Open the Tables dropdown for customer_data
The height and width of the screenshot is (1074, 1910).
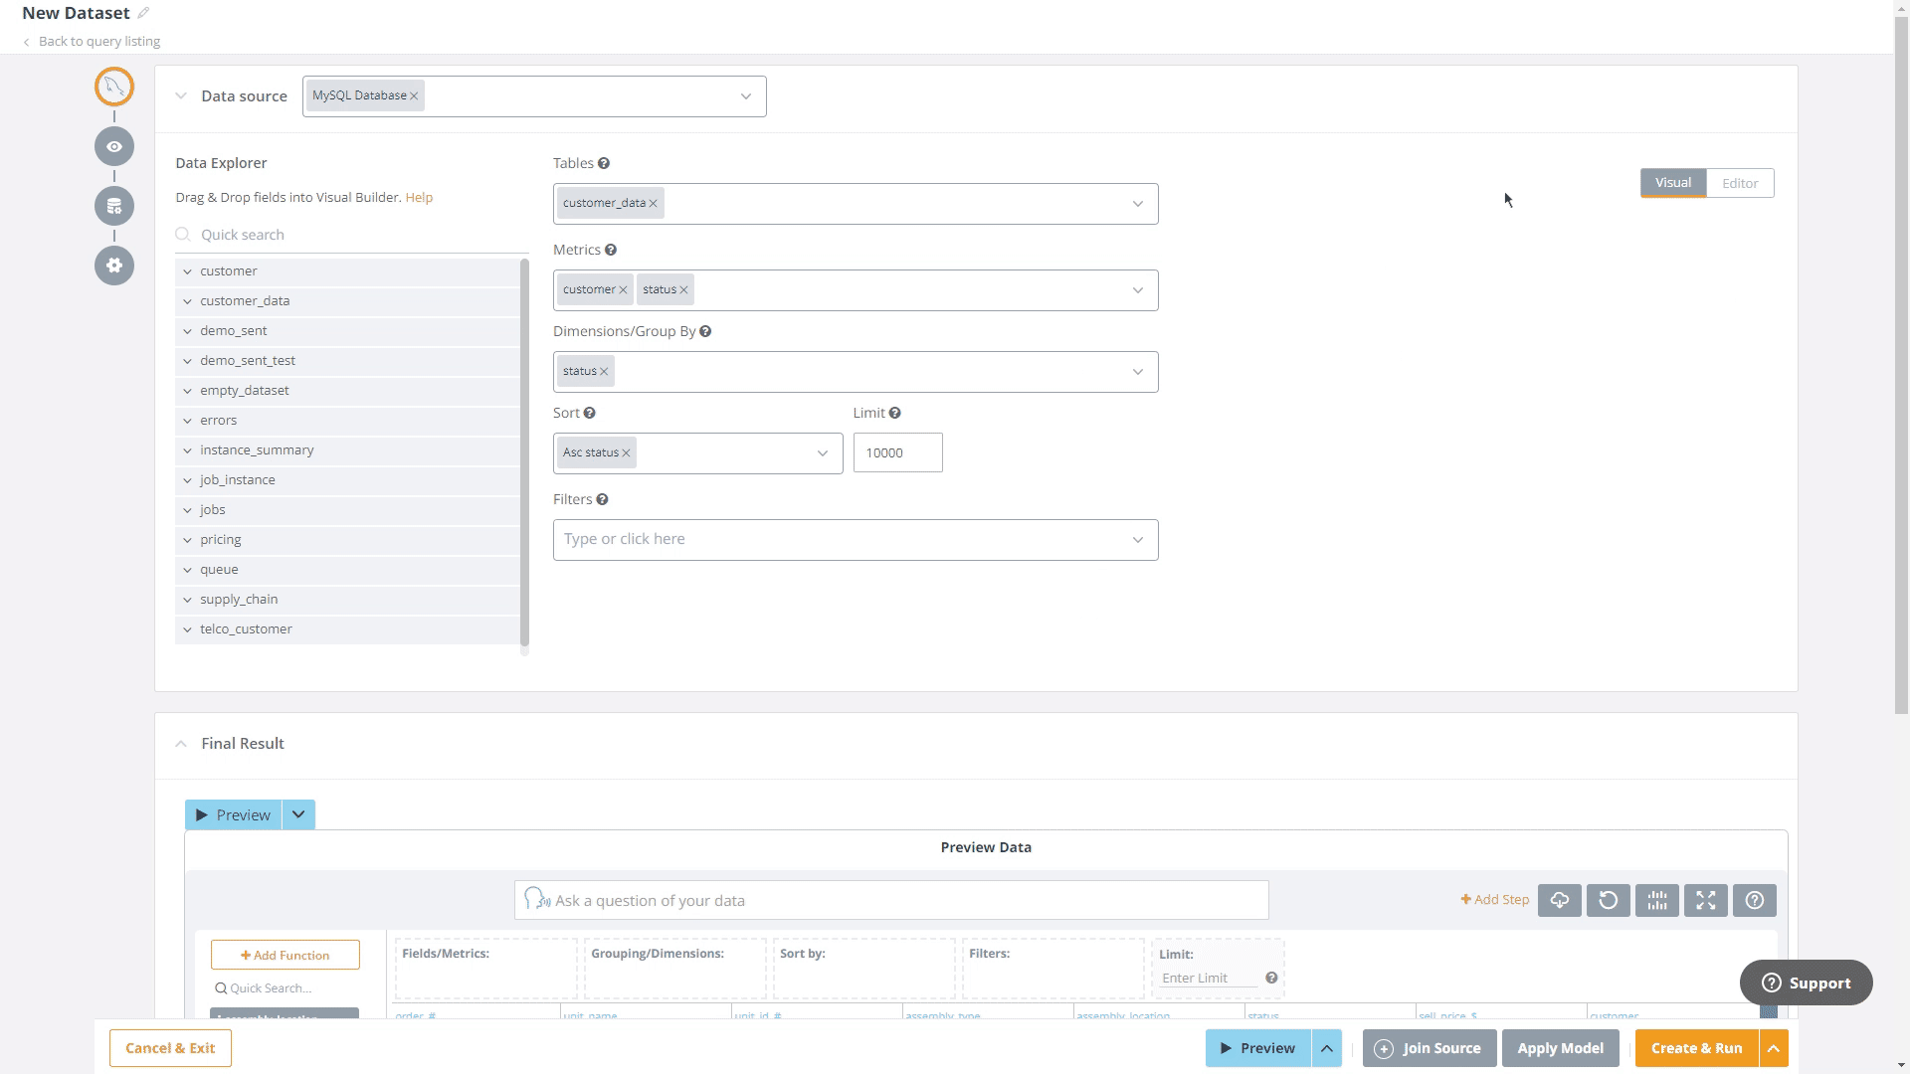click(1136, 203)
